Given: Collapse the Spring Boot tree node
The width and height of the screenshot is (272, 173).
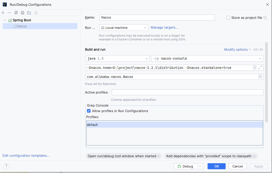Looking at the screenshot, I should [x=5, y=20].
